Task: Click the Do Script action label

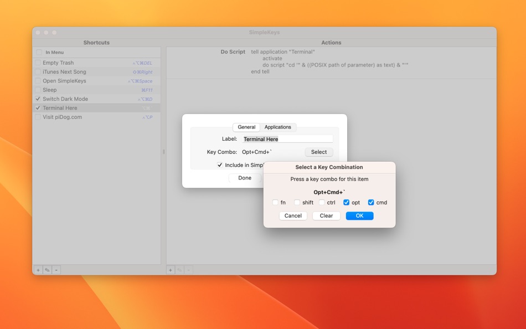Action: (x=233, y=52)
